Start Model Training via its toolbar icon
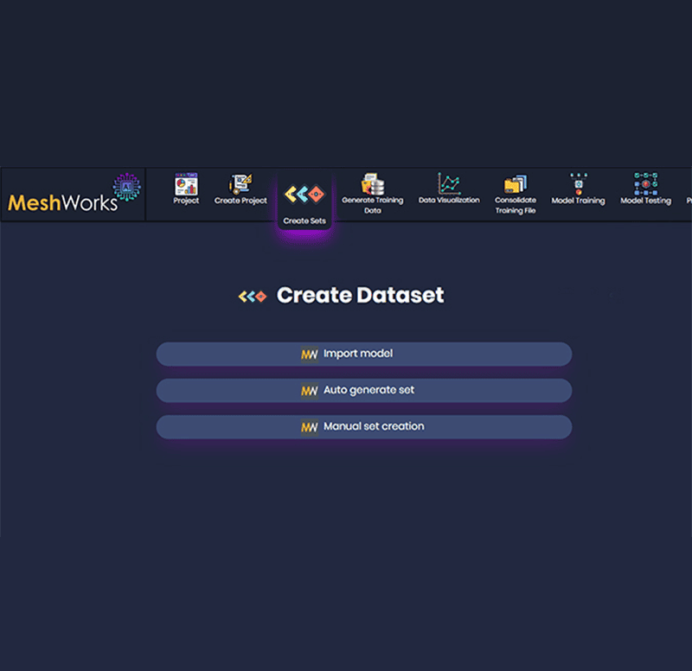The height and width of the screenshot is (671, 692). tap(578, 189)
